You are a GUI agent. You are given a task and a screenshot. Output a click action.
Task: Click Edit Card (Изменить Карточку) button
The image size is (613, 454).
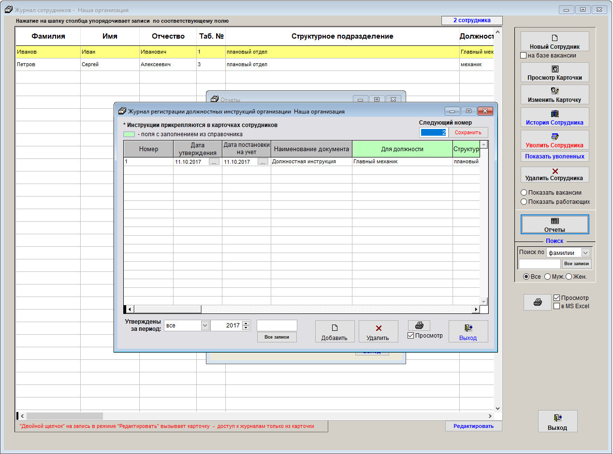point(555,95)
